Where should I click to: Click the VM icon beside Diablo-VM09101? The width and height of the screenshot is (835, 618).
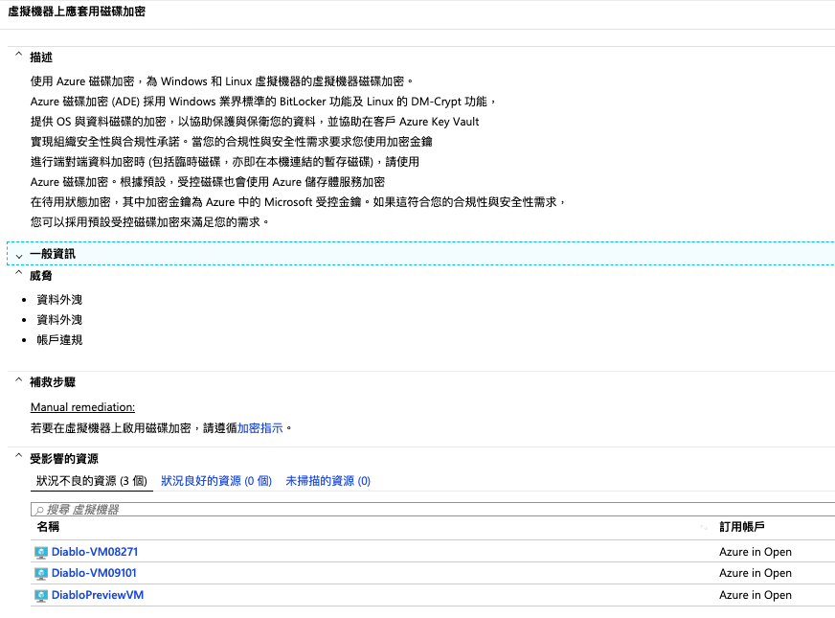pyautogui.click(x=41, y=574)
